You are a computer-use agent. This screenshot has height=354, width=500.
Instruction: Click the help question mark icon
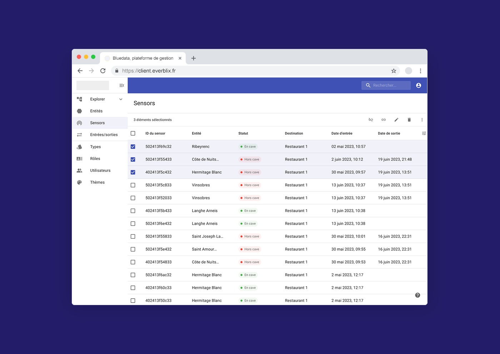point(417,295)
